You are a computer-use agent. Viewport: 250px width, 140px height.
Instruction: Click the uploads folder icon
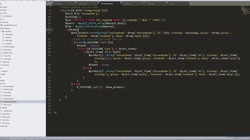point(3,31)
